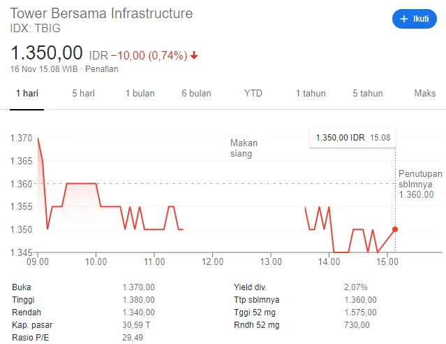Screen dimensions: 446x344
Task: Switch to the 5 tahun tab
Action: click(367, 93)
